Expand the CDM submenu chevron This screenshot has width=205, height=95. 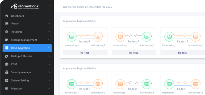49,64
